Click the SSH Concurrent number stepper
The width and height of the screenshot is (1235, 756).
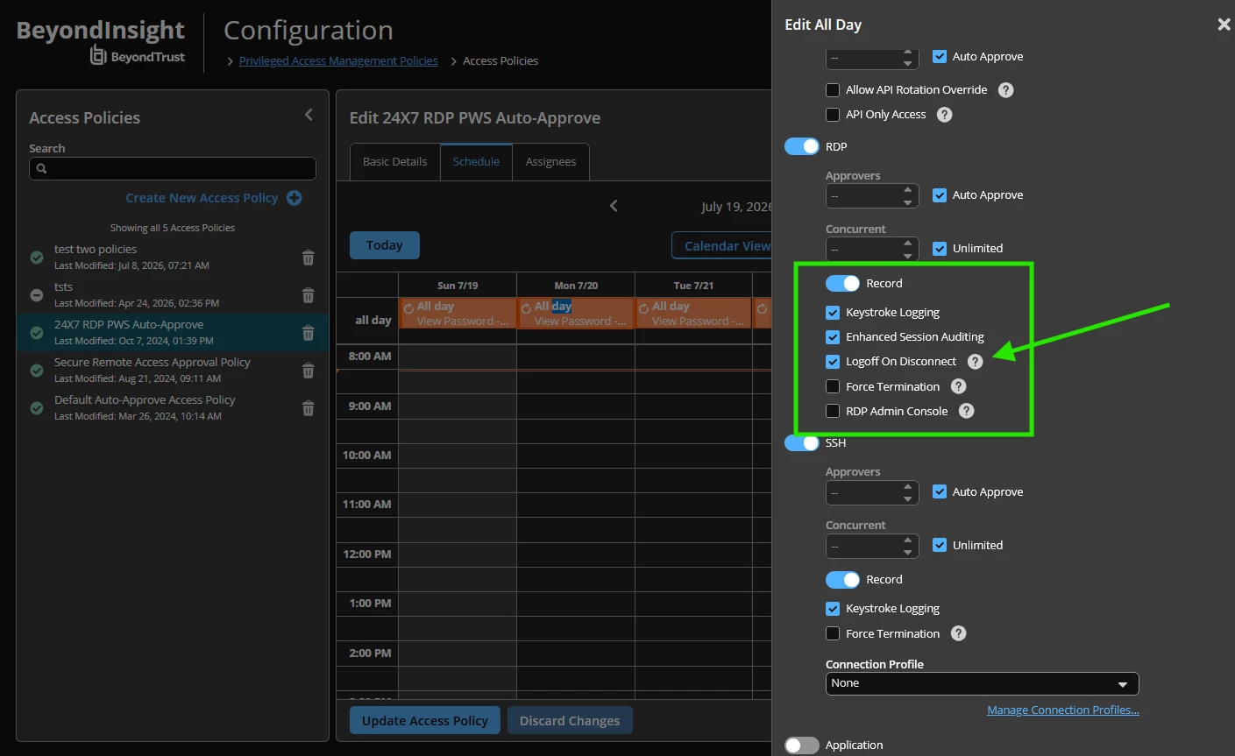click(x=872, y=546)
